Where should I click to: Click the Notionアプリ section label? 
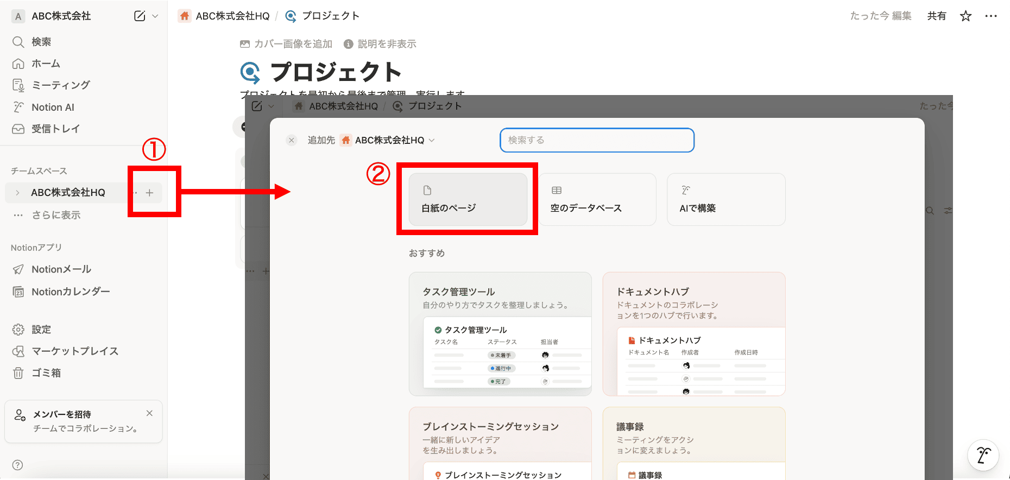tap(36, 248)
